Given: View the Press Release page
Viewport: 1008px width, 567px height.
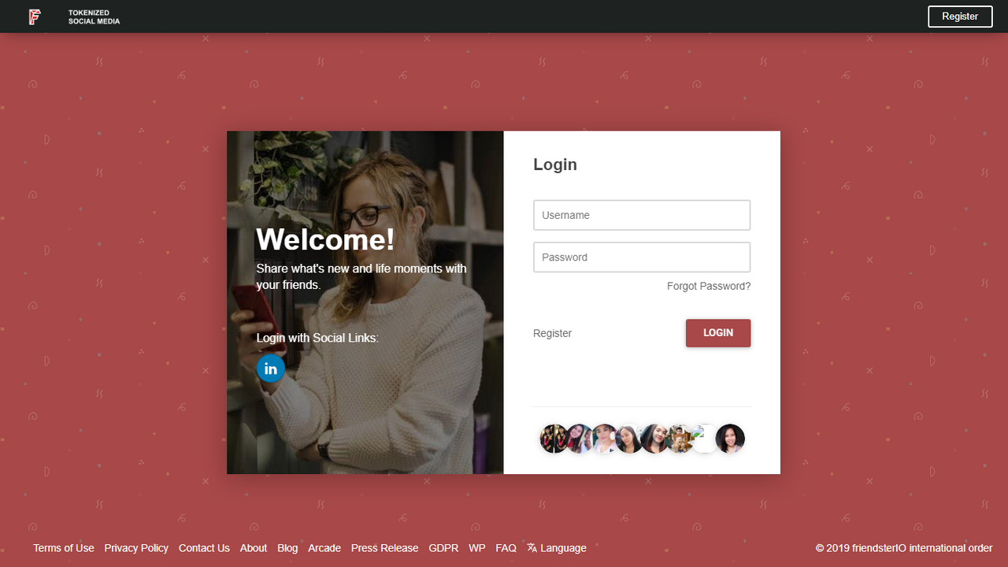Looking at the screenshot, I should (385, 548).
